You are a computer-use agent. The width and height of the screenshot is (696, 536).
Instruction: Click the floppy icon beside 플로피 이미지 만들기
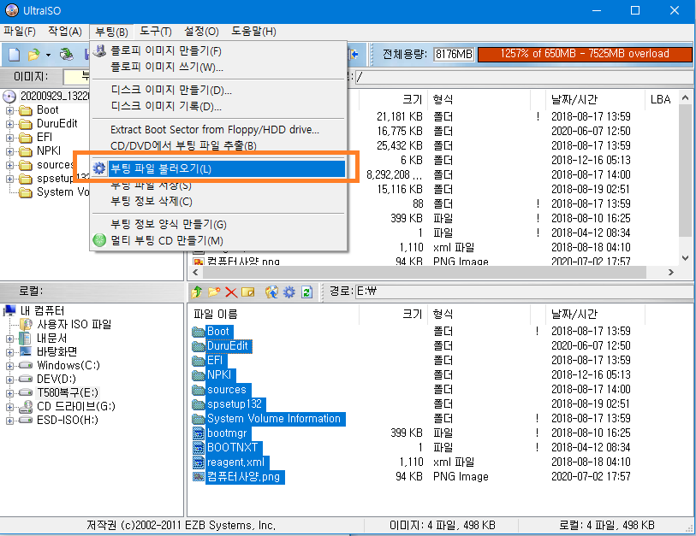[x=99, y=51]
